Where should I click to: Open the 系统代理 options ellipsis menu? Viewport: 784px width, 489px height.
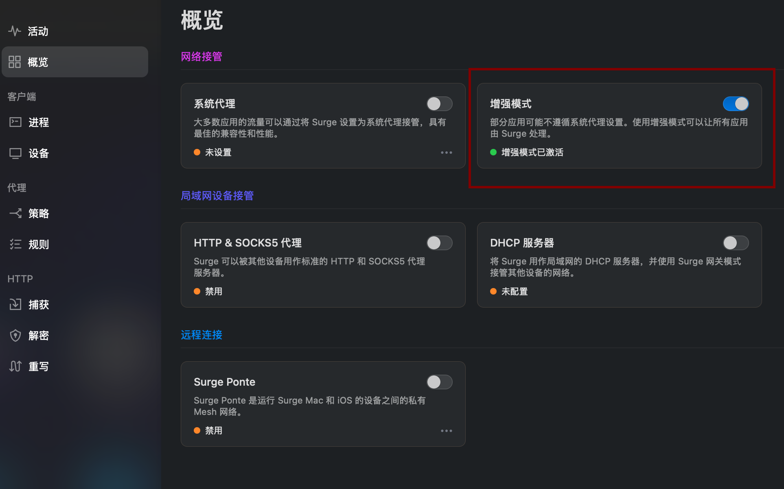(x=447, y=152)
